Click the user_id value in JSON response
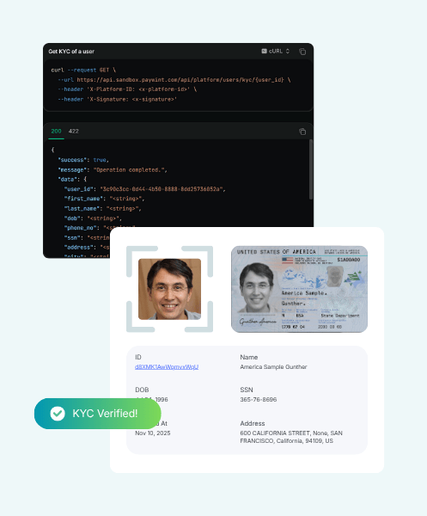This screenshot has height=516, width=427. click(162, 189)
